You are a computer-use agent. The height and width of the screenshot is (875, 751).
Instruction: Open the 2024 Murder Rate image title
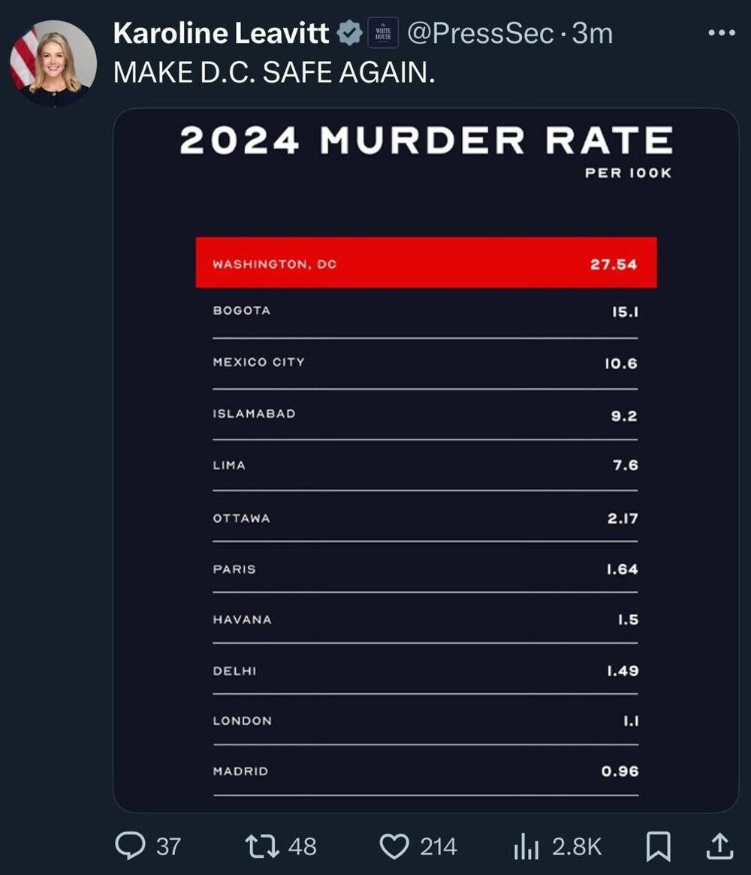427,140
